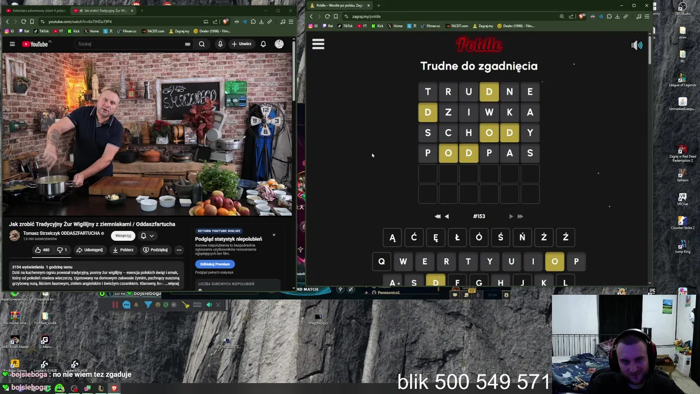Expand the video description with …więcej
The height and width of the screenshot is (394, 700).
[172, 284]
